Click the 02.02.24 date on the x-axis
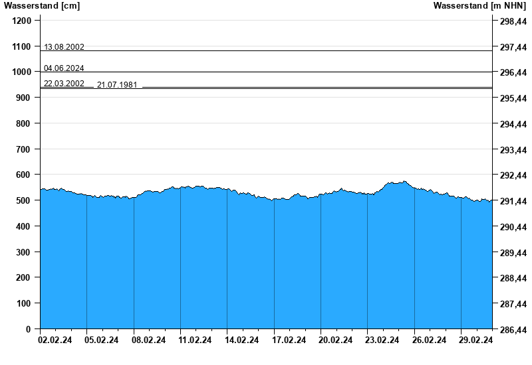532x365 pixels. coord(55,340)
